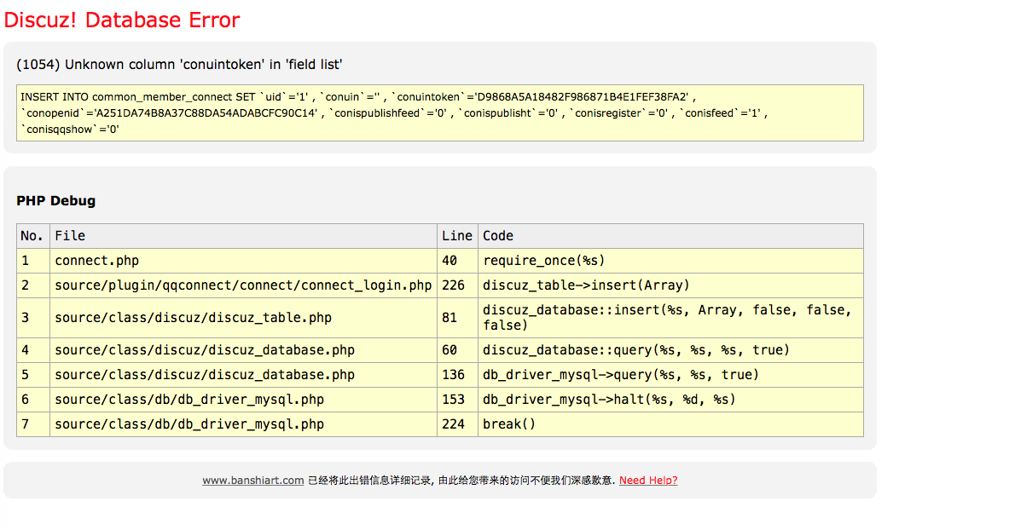Open the www.banshiart.com link
The height and width of the screenshot is (530, 1015).
(252, 481)
